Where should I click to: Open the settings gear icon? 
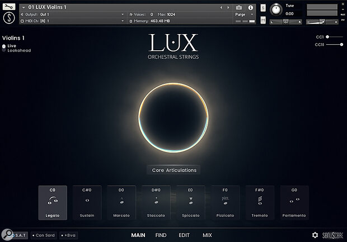(315, 235)
